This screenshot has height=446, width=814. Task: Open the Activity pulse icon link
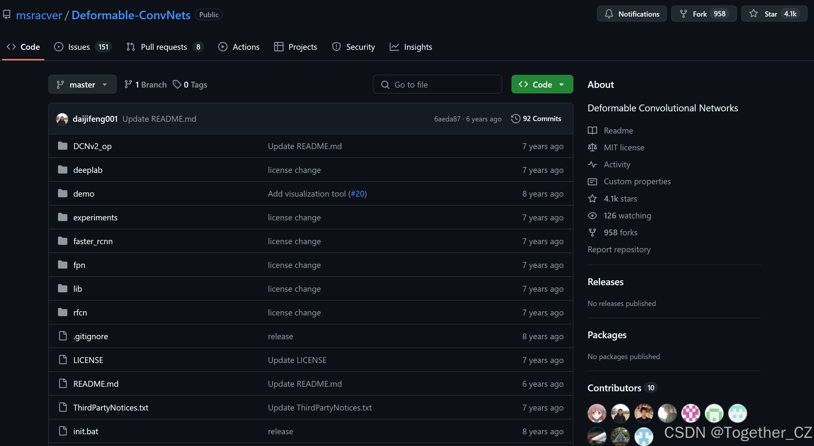coord(592,164)
